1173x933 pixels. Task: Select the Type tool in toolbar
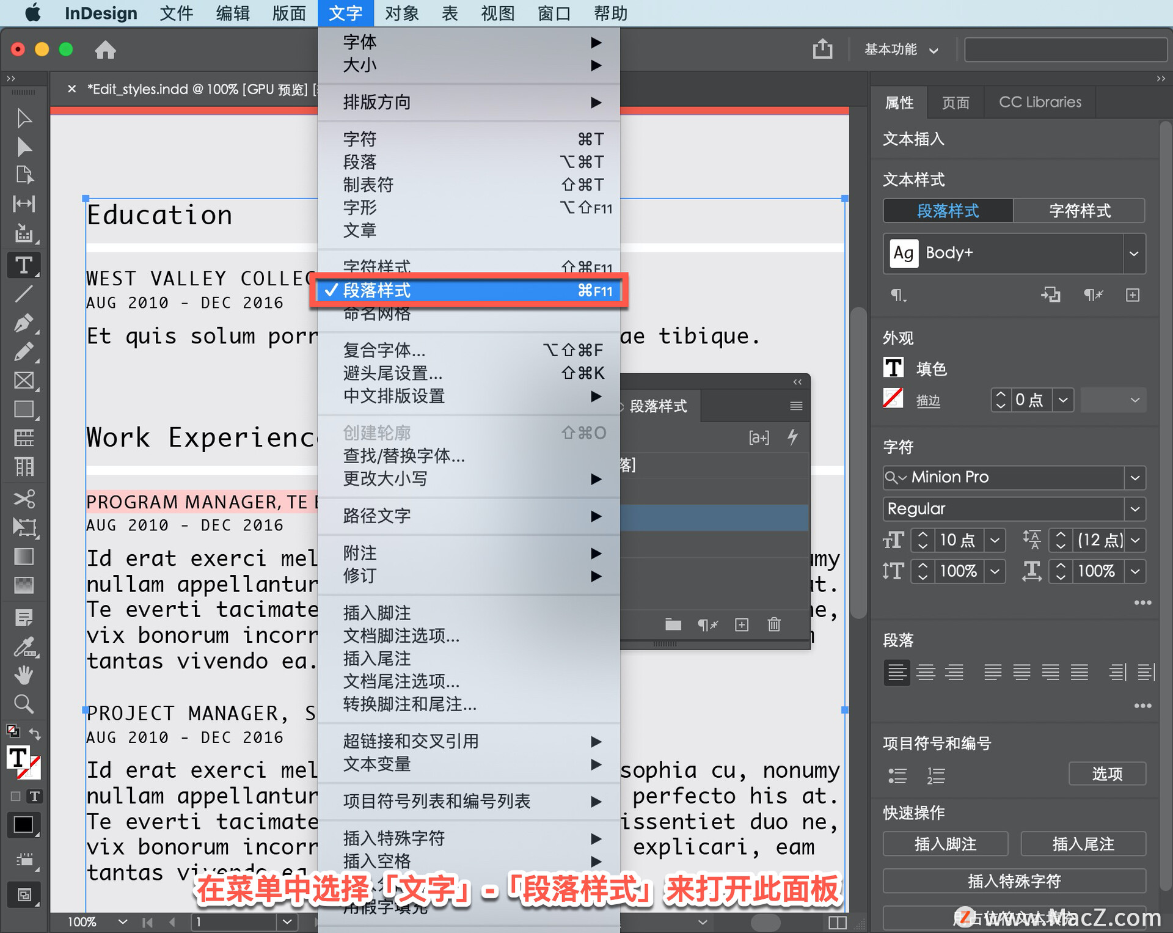point(23,265)
